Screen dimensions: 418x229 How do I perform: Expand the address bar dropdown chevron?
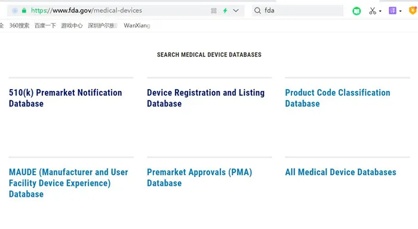click(x=236, y=10)
